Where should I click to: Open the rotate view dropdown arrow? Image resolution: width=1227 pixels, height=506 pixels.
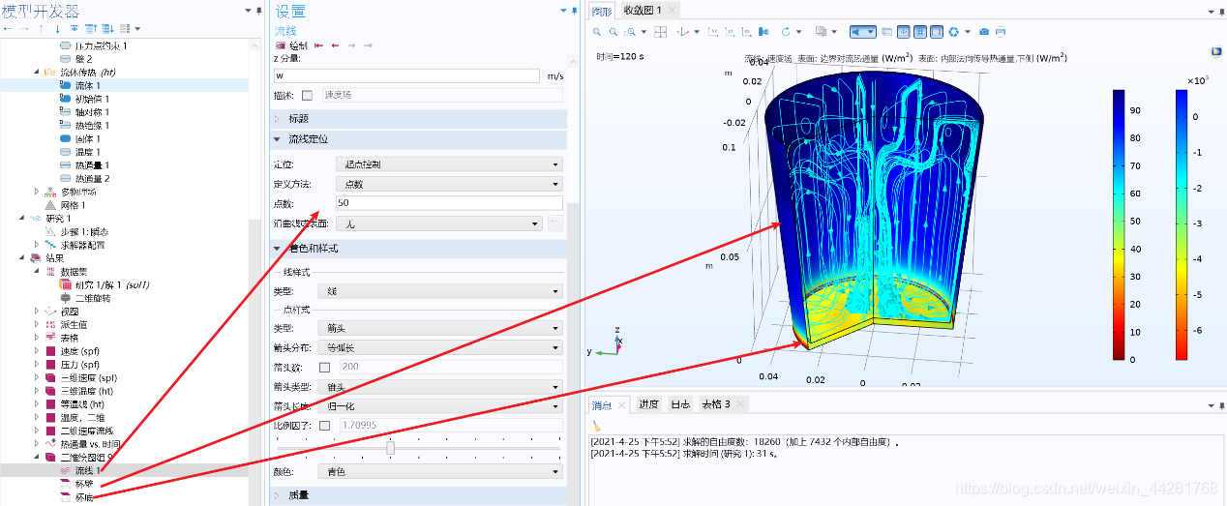(799, 32)
